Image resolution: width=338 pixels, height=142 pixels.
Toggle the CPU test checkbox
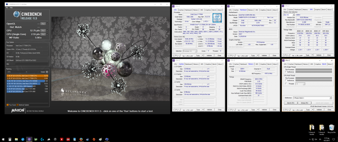(x=47, y=30)
